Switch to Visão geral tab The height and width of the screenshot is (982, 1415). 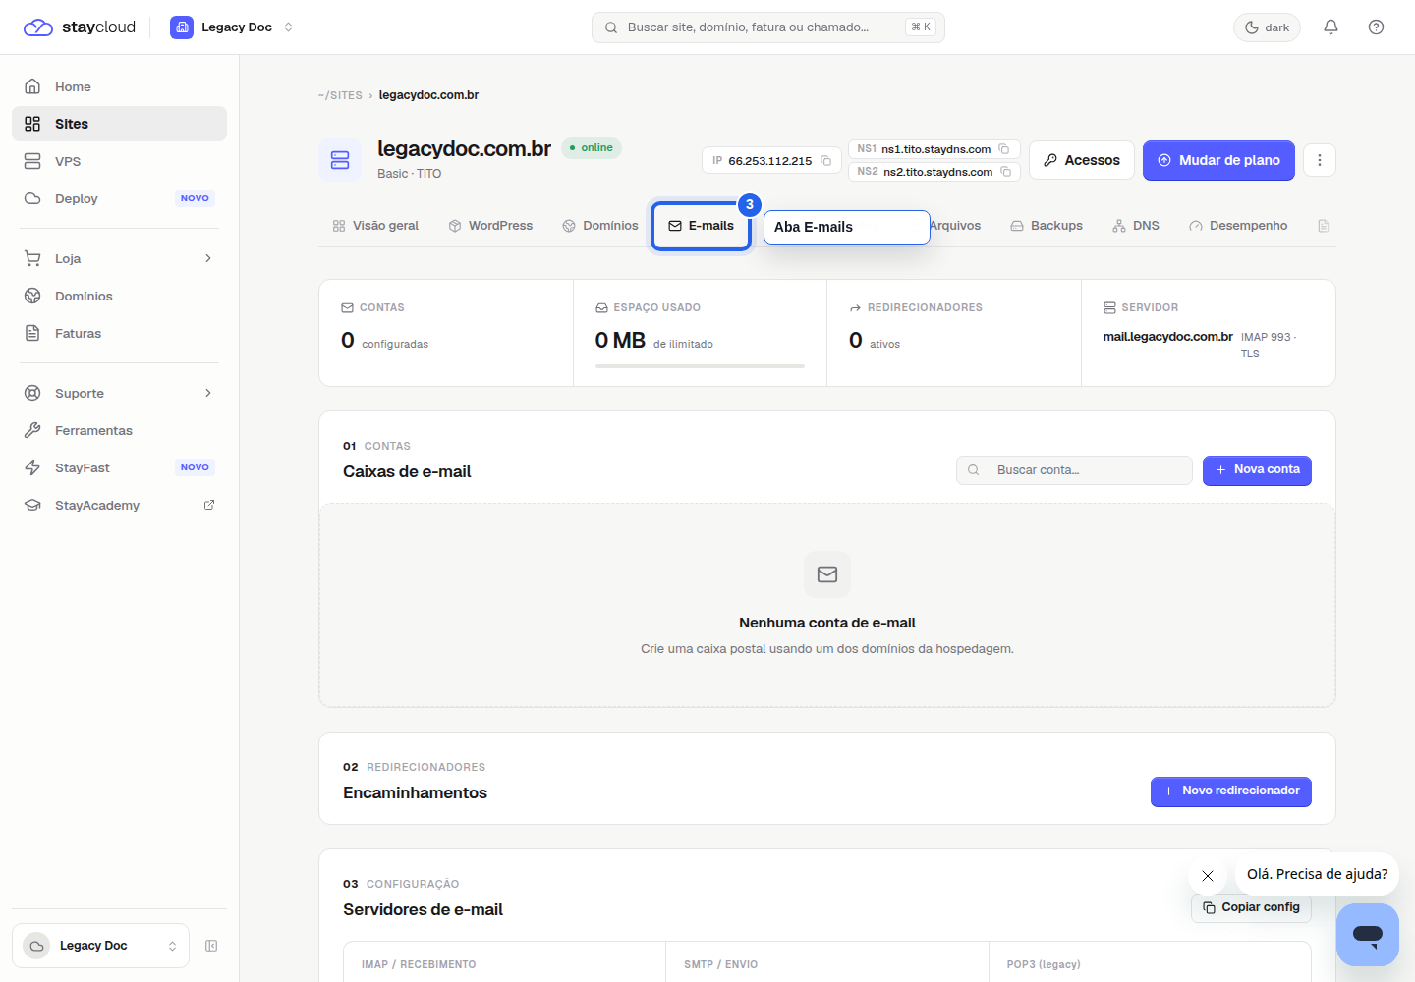coord(375,226)
